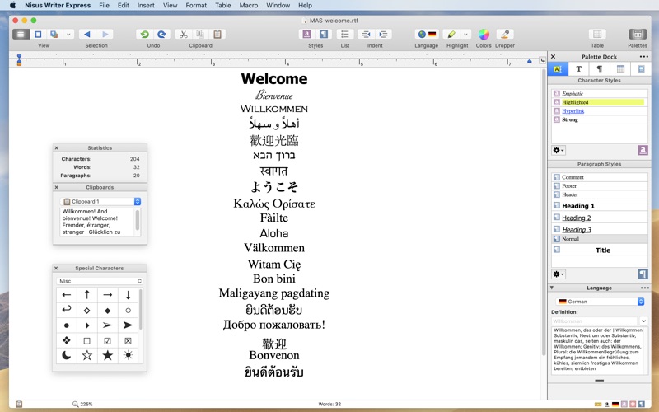Screen dimensions: 659x412
Task: Insert the crescent moon special character
Action: (x=67, y=356)
